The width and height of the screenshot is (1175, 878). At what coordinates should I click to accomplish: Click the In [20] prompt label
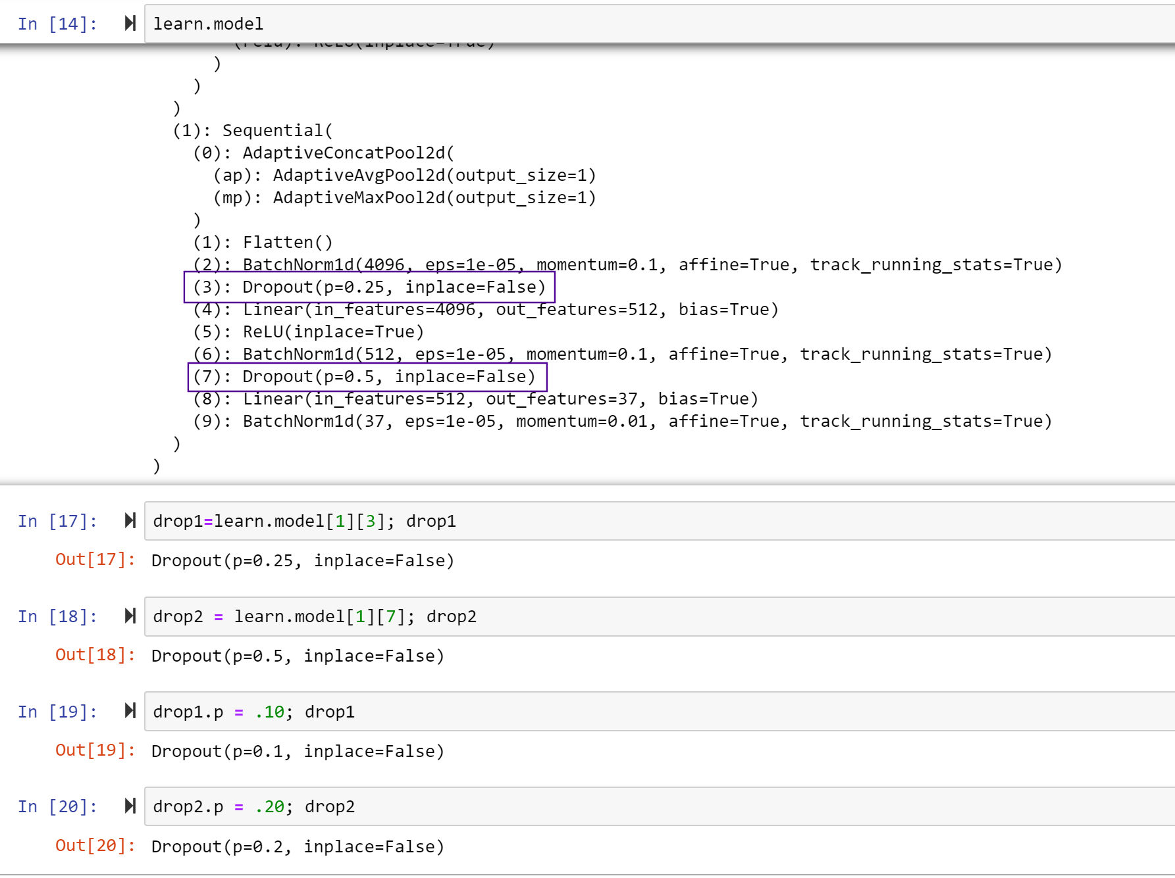coord(57,807)
